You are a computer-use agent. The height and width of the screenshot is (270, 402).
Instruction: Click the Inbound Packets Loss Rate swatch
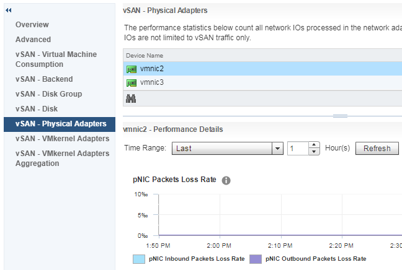[x=139, y=259]
